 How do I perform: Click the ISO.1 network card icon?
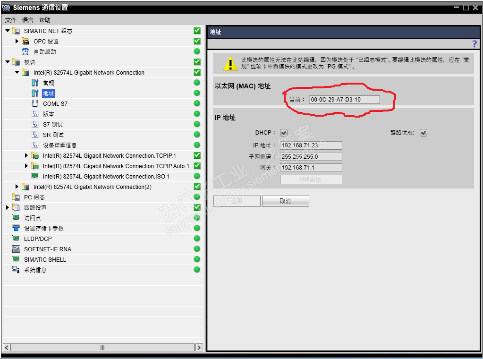click(35, 176)
